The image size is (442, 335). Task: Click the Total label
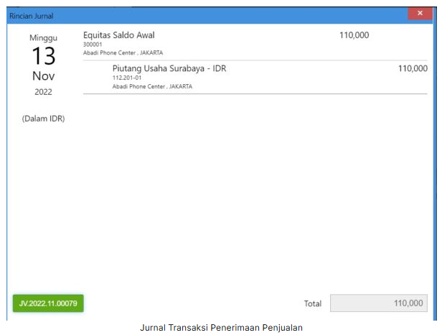pos(313,304)
